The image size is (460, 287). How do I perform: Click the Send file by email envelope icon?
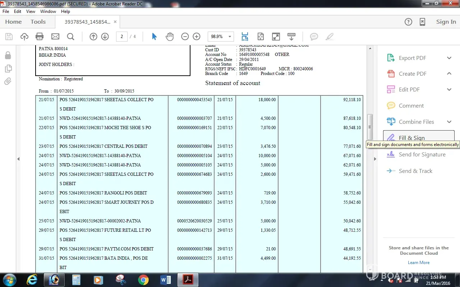pyautogui.click(x=55, y=37)
